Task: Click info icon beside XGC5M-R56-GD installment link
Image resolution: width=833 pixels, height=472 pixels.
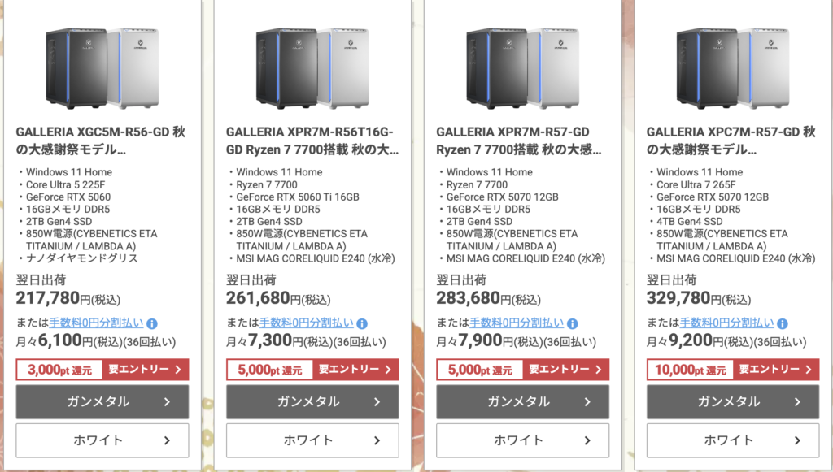Action: coord(152,323)
